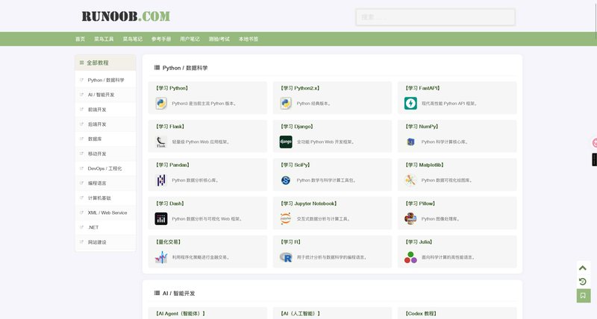
Task: Select Python / 数据科学 in sidebar
Action: pyautogui.click(x=105, y=80)
